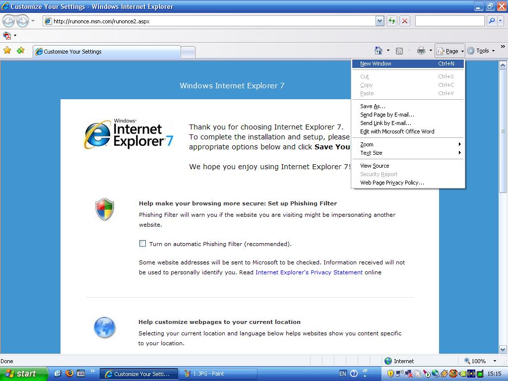The image size is (508, 381).
Task: Click the globe location image
Action: point(104,327)
